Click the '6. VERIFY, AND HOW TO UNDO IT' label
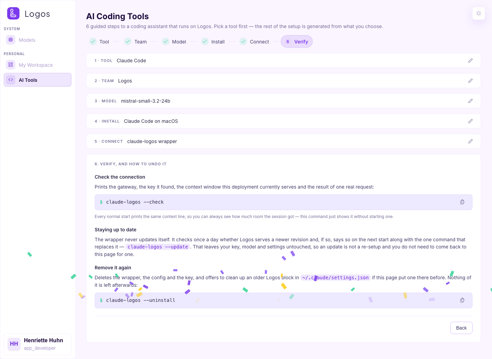Image resolution: width=492 pixels, height=359 pixels. [131, 164]
